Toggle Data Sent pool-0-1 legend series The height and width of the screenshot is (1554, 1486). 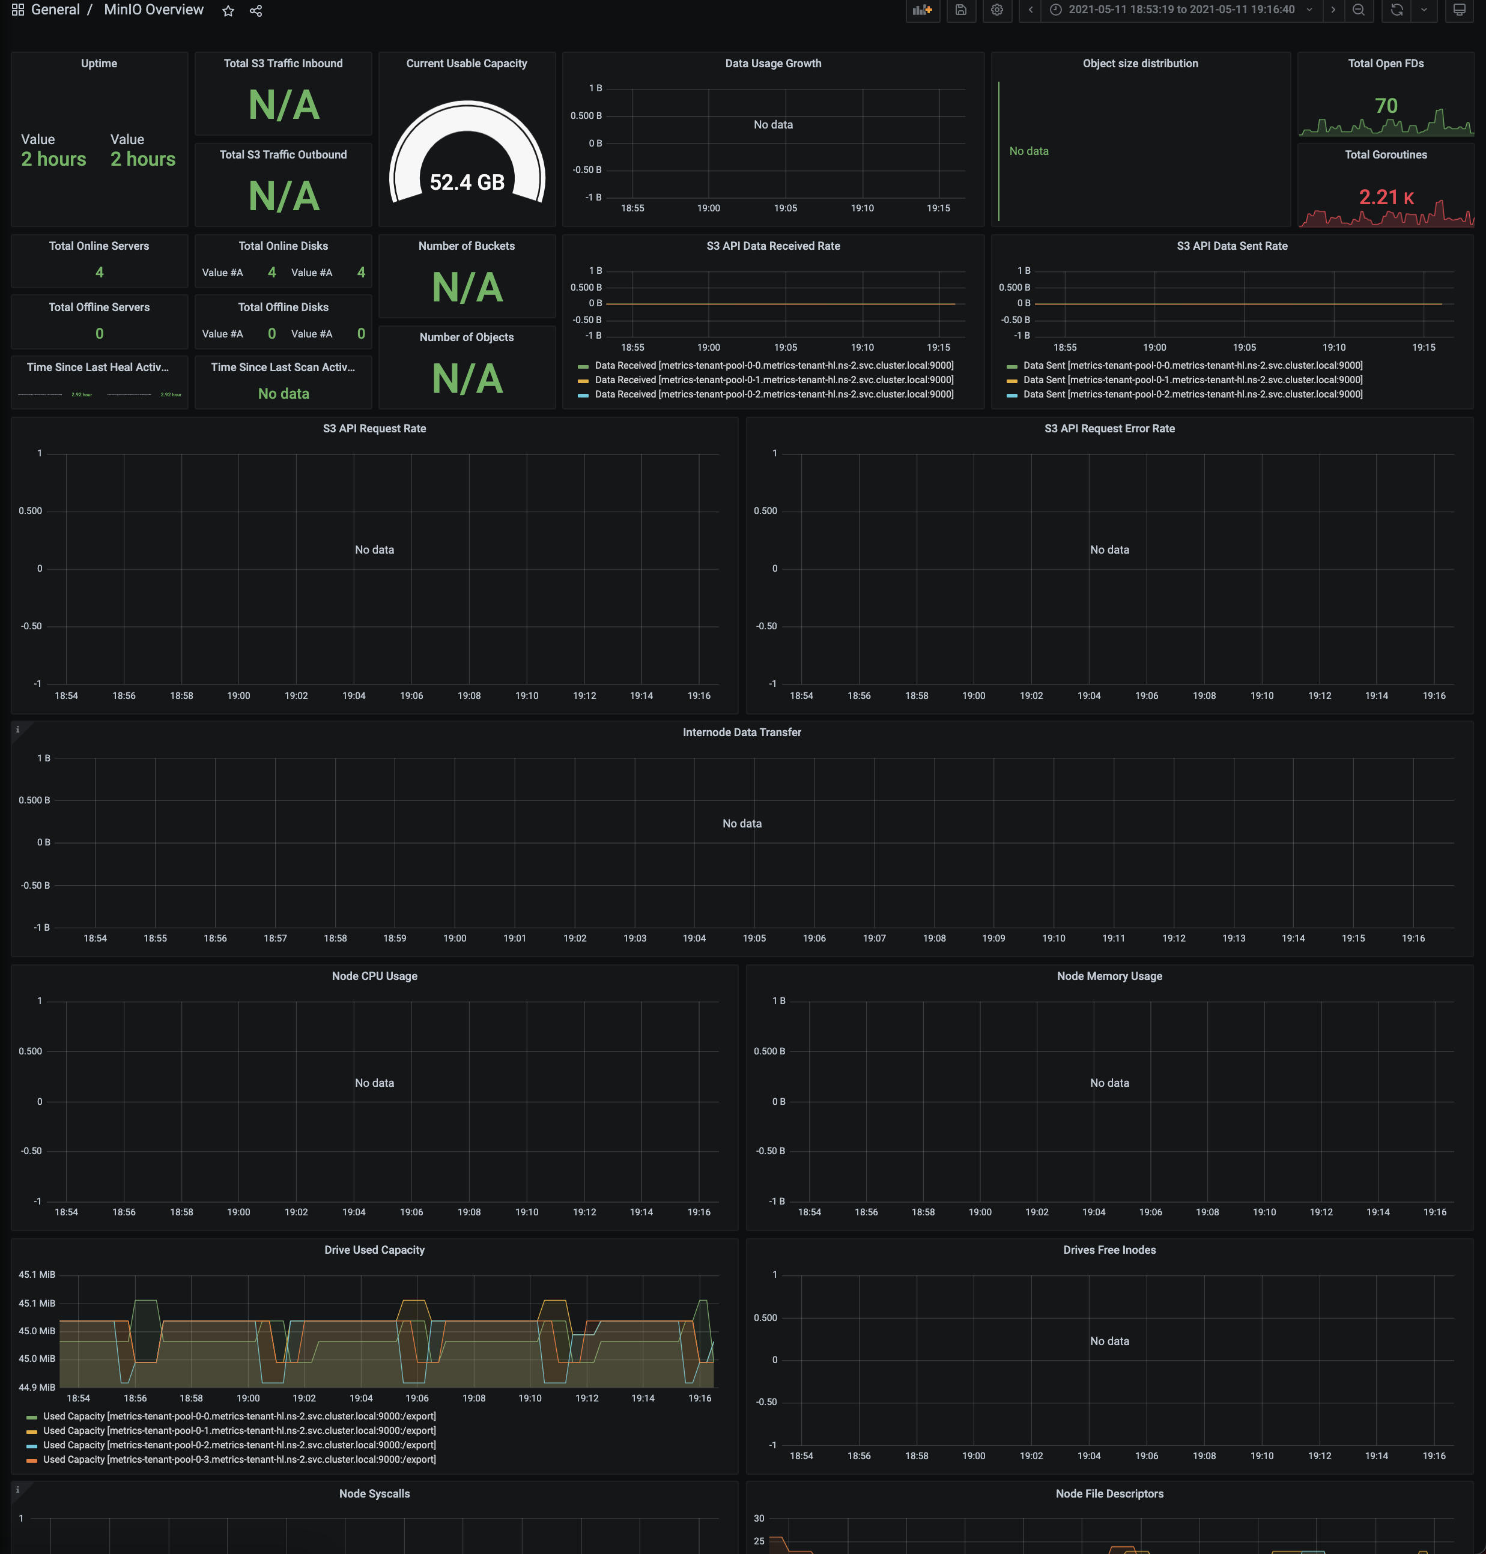[1193, 380]
